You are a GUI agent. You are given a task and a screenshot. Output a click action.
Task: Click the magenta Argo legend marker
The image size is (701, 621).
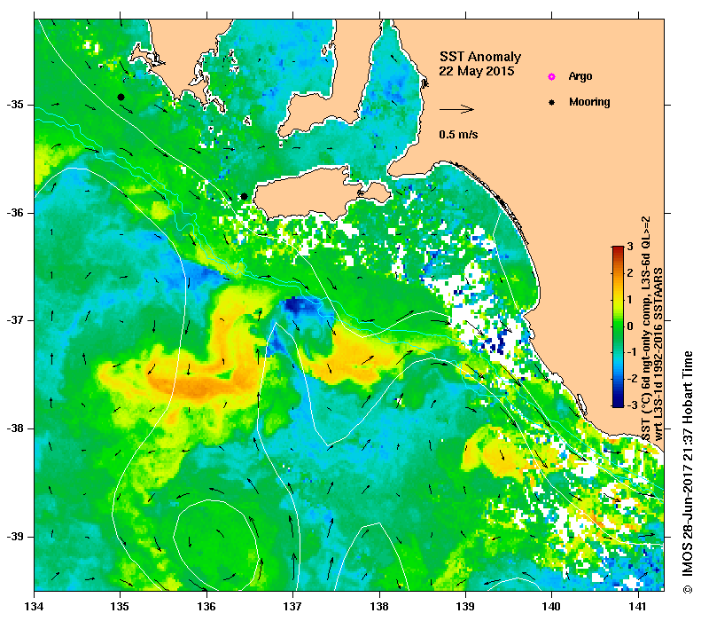tap(552, 76)
